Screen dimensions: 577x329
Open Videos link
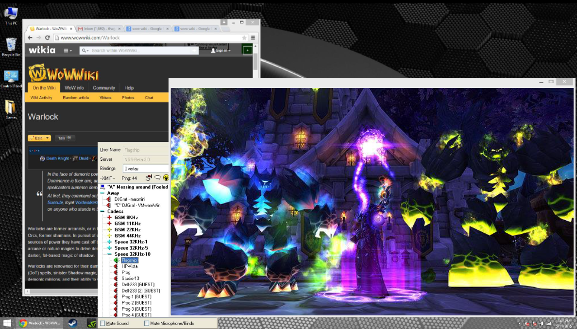[105, 98]
